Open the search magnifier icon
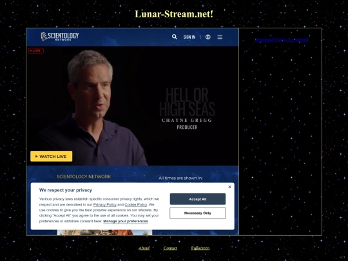The height and width of the screenshot is (261, 348). click(x=175, y=37)
